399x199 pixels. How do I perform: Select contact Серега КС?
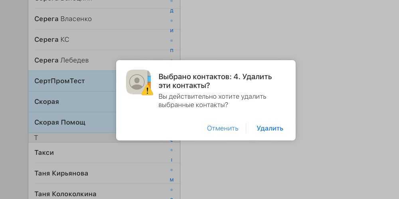[x=52, y=40]
